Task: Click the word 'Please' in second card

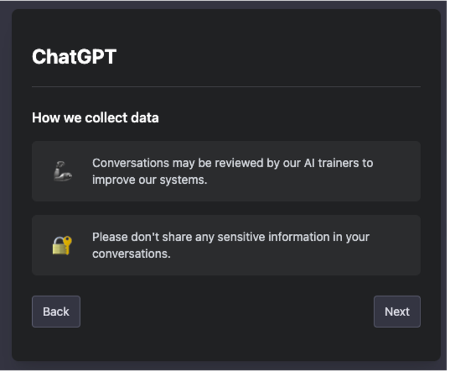Action: click(110, 237)
